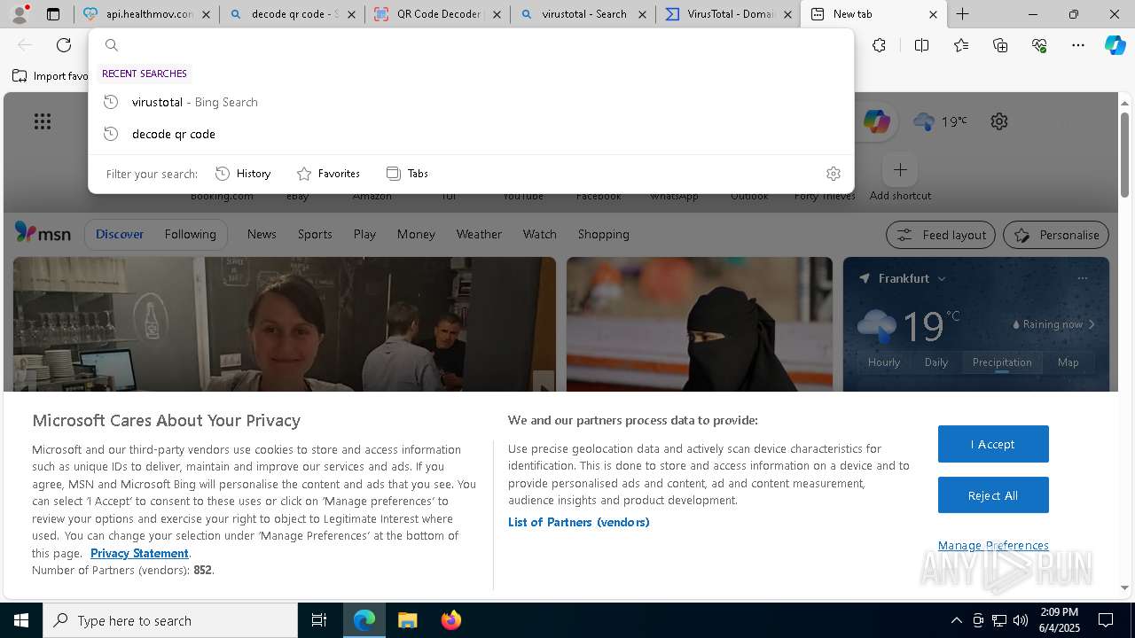Open Favorites star toolbar icon
Image resolution: width=1135 pixels, height=638 pixels.
pos(961,45)
